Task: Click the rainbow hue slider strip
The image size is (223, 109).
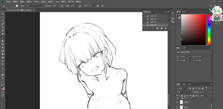Action: [209, 30]
